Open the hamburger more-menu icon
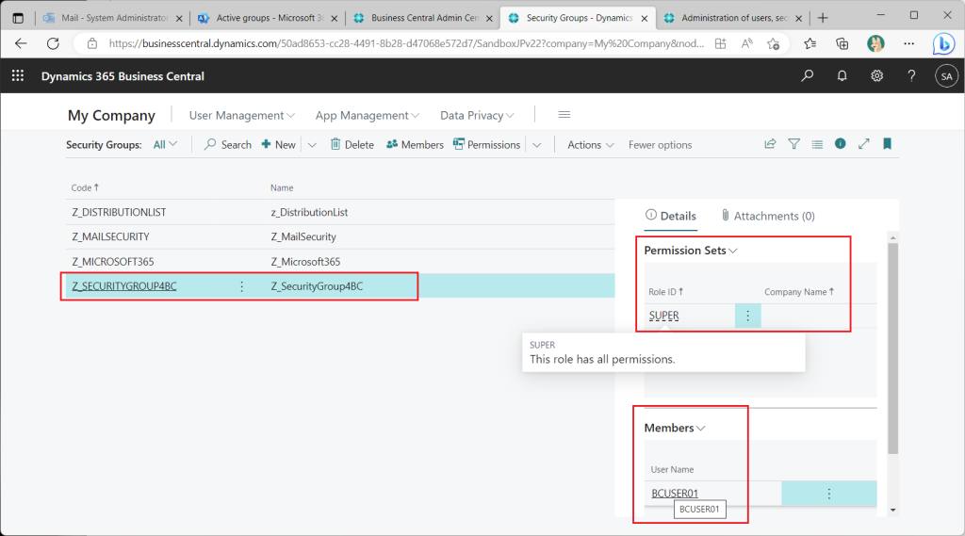The height and width of the screenshot is (536, 965). (564, 115)
